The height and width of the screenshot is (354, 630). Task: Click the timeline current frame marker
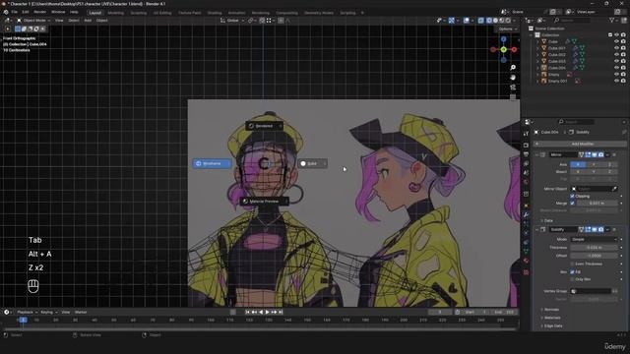tap(23, 320)
